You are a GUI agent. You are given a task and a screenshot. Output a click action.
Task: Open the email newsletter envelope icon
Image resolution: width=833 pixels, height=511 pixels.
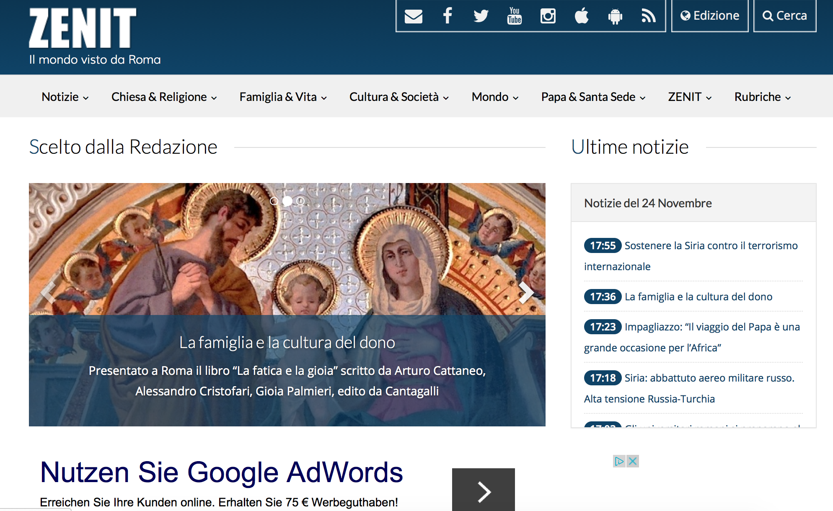click(413, 16)
